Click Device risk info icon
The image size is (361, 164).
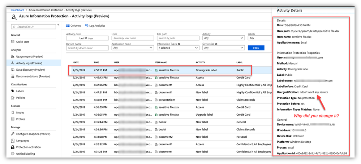click(216, 44)
